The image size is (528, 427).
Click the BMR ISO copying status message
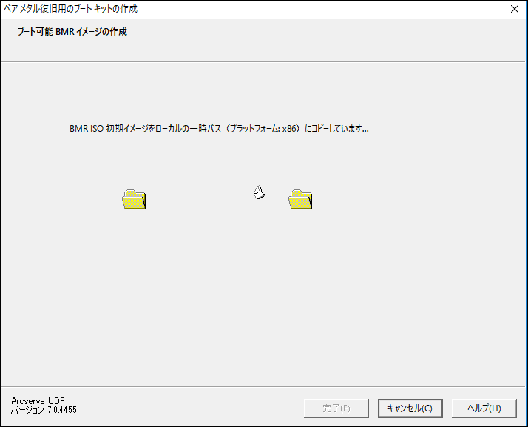tap(219, 129)
